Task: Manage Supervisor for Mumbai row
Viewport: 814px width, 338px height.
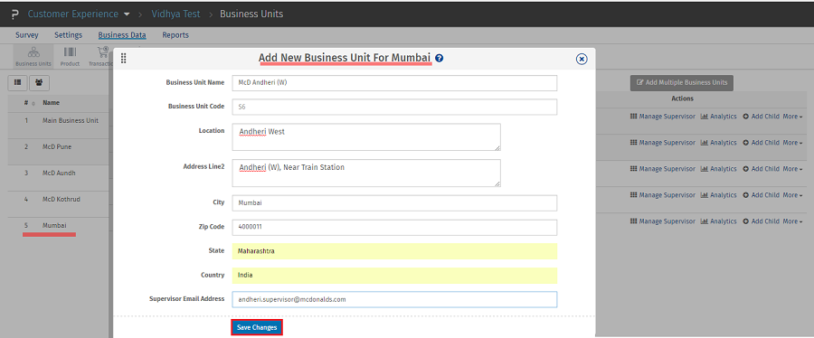Action: [x=662, y=221]
